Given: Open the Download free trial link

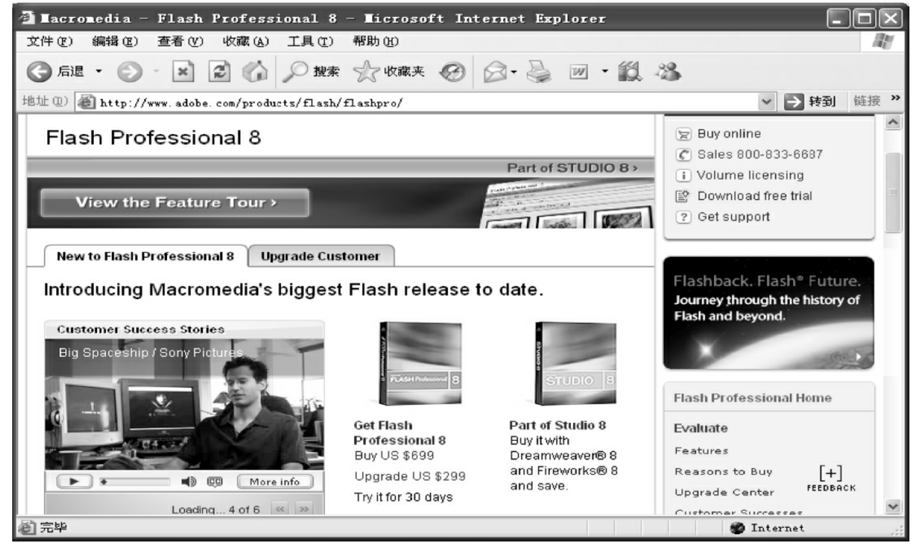Looking at the screenshot, I should [x=754, y=196].
